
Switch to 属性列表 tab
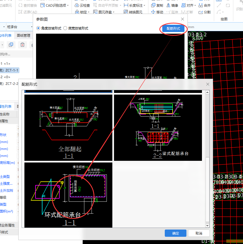pyautogui.click(x=6, y=107)
